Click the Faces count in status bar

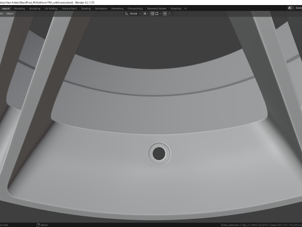point(277,225)
